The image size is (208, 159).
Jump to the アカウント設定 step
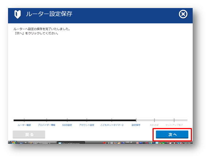[x=86, y=125]
